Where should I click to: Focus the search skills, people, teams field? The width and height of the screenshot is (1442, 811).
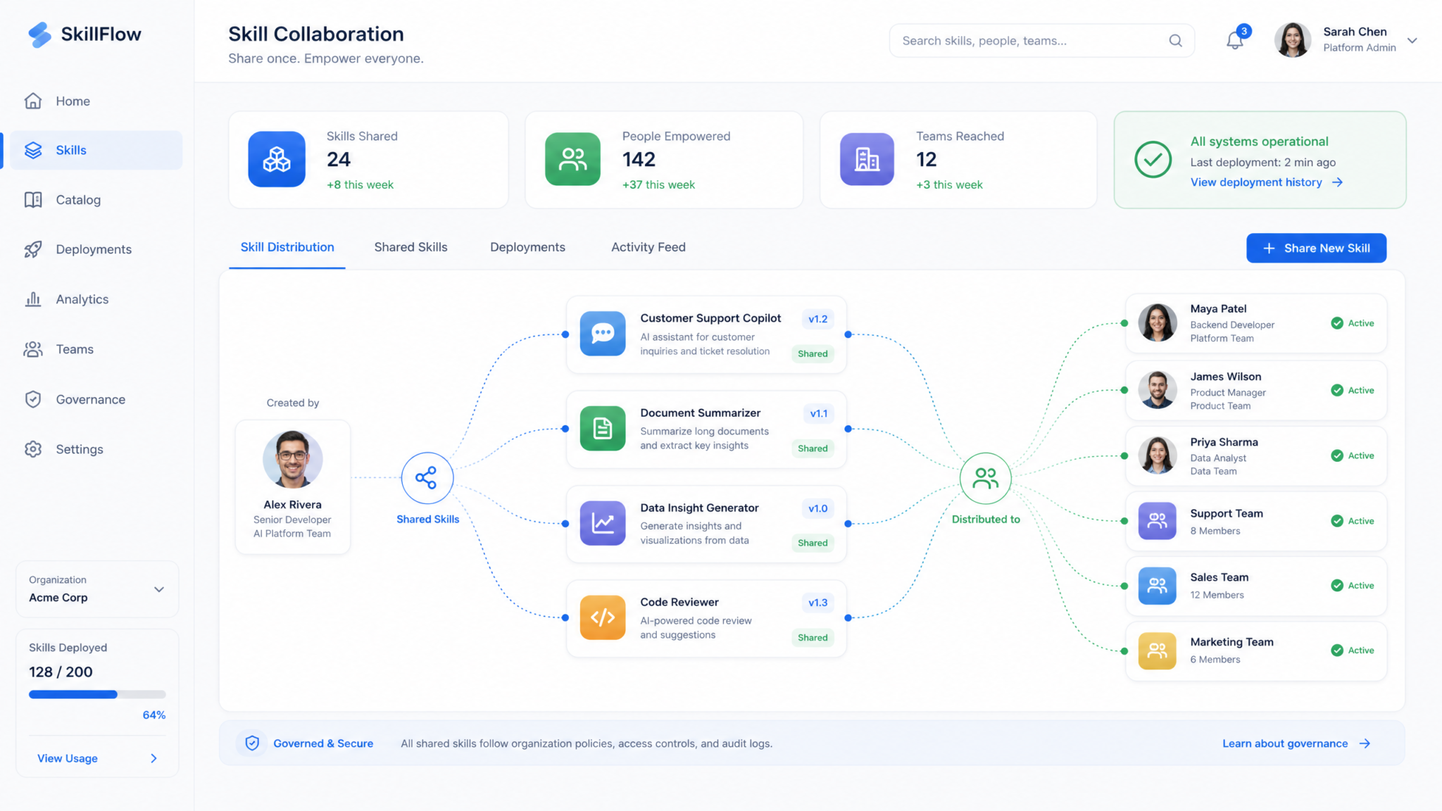pyautogui.click(x=1041, y=41)
